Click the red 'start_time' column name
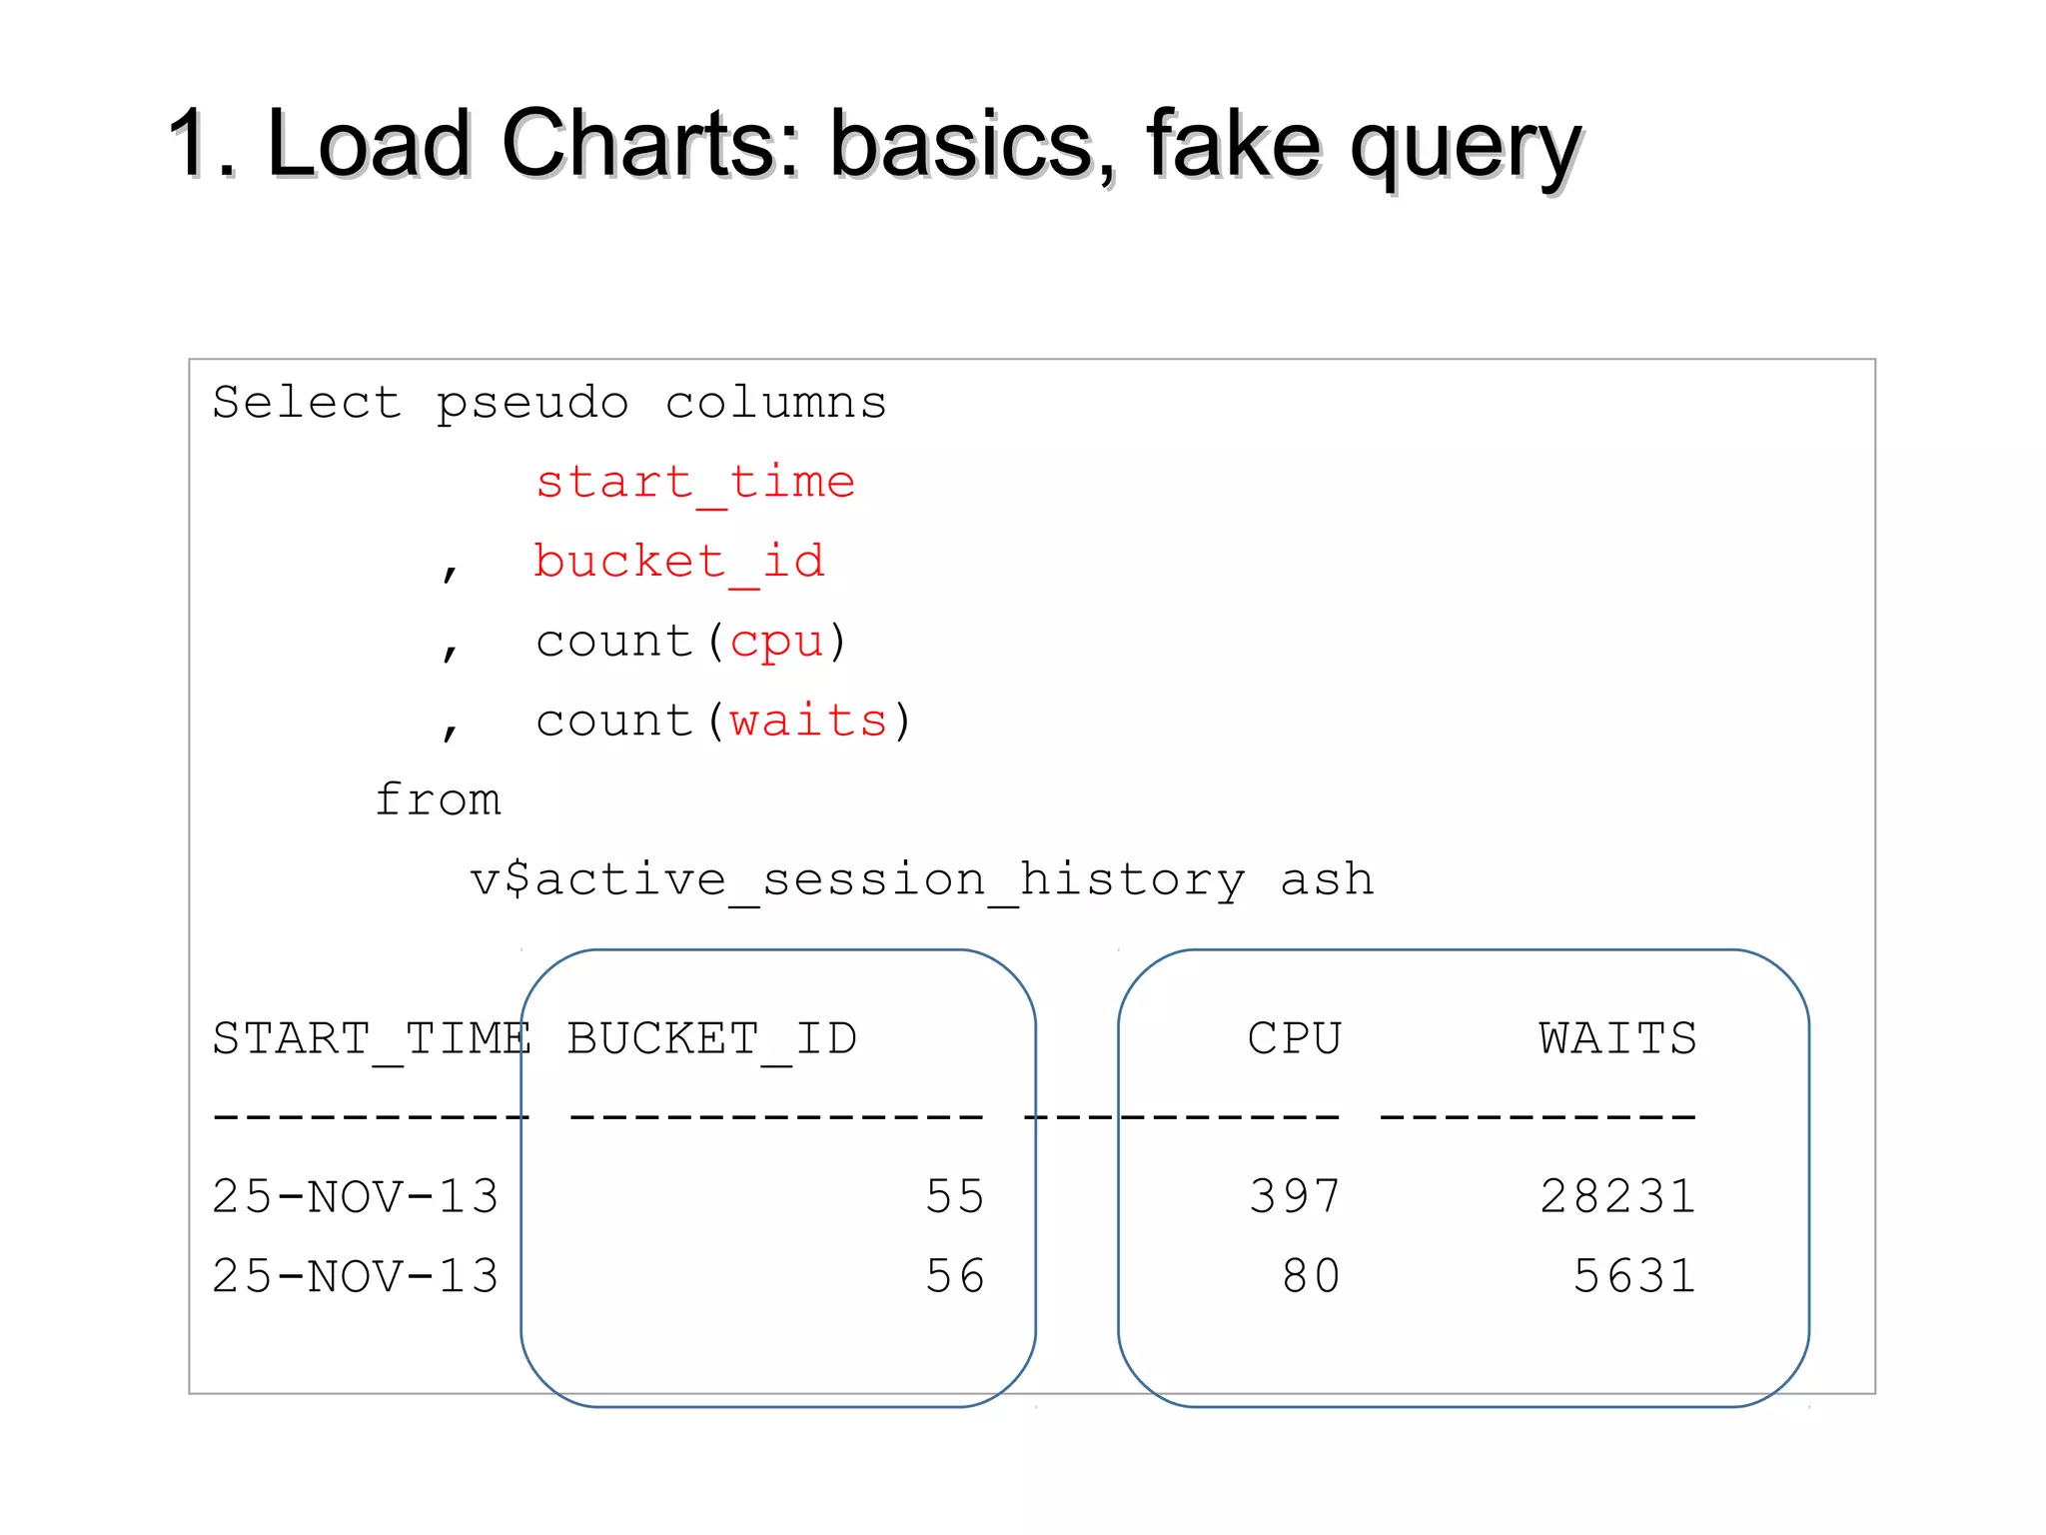 click(x=695, y=484)
